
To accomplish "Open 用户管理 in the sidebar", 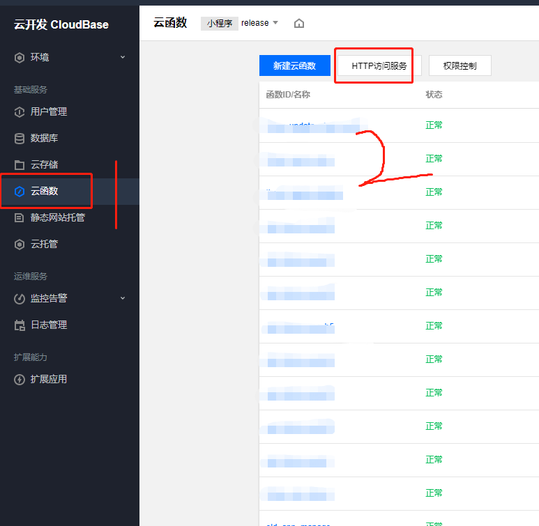I will tap(49, 111).
